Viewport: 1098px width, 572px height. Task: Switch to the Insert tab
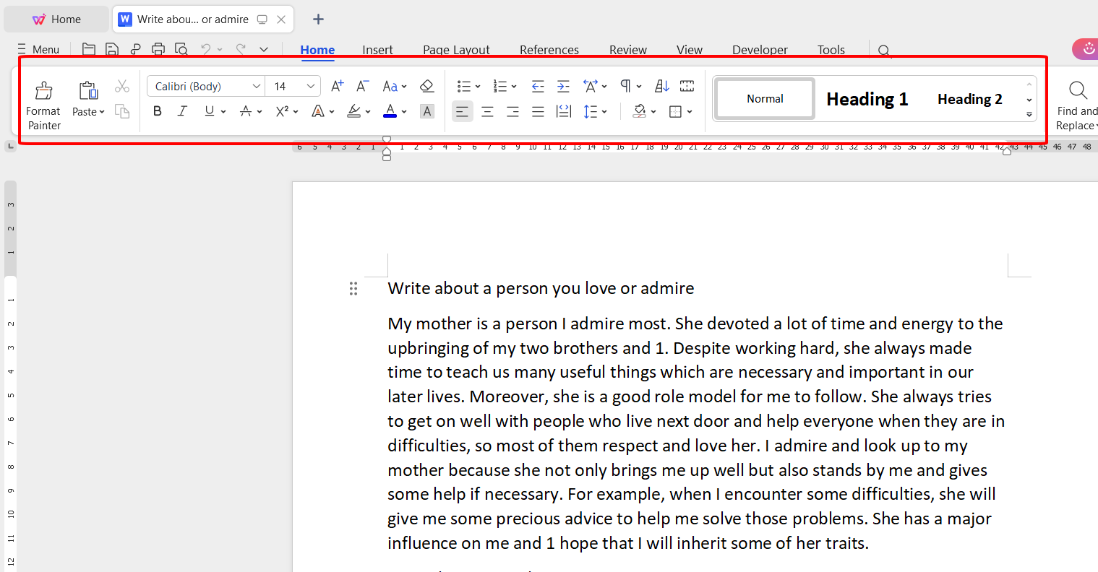pyautogui.click(x=377, y=50)
